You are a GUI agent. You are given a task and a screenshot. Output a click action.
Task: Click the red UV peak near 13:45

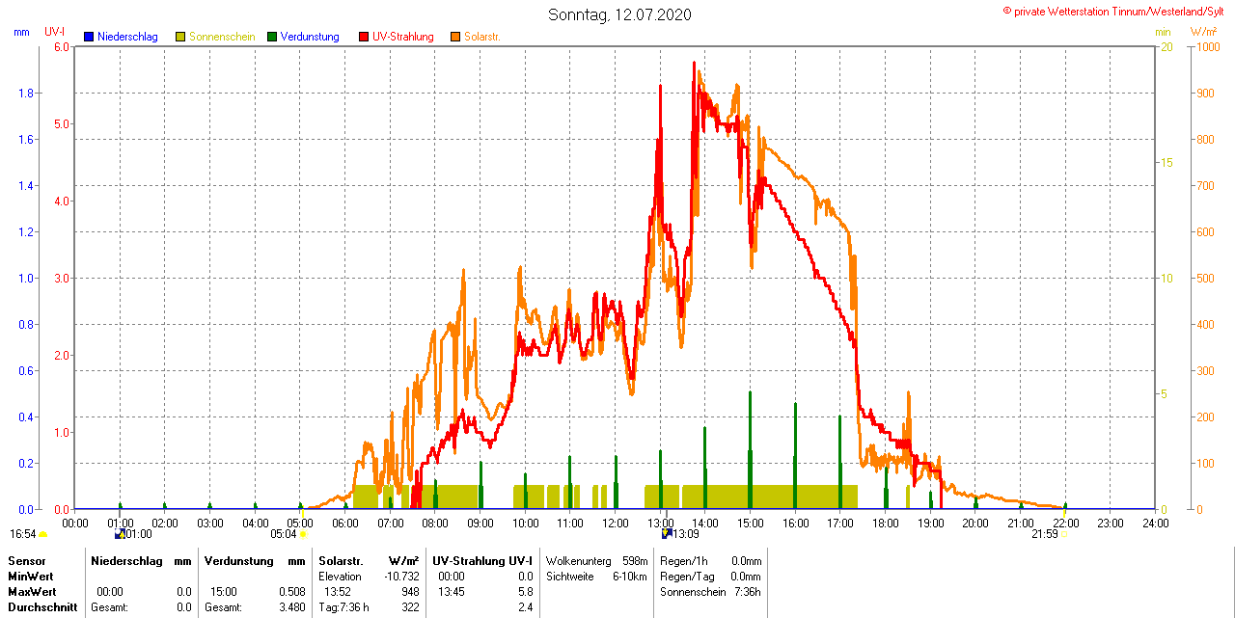[x=695, y=64]
